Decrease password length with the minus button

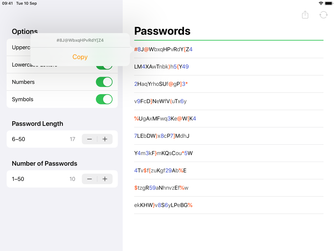pos(89,139)
